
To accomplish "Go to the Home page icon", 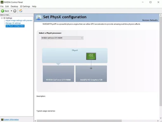I will coord(21,11).
